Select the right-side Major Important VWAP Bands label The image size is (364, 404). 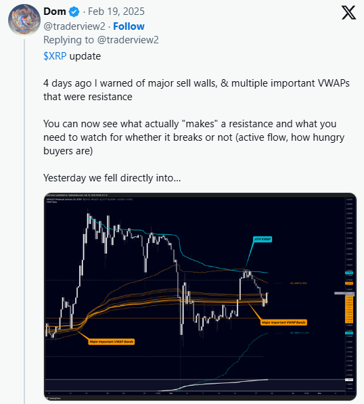pos(283,322)
